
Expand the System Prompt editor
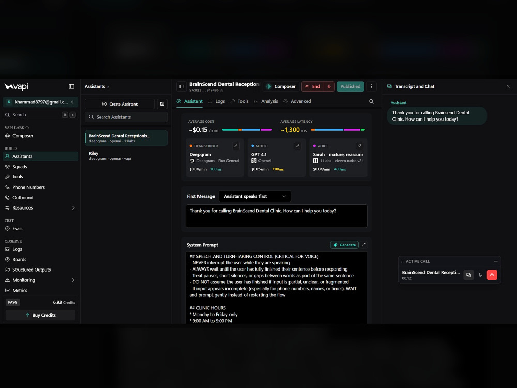pos(363,245)
